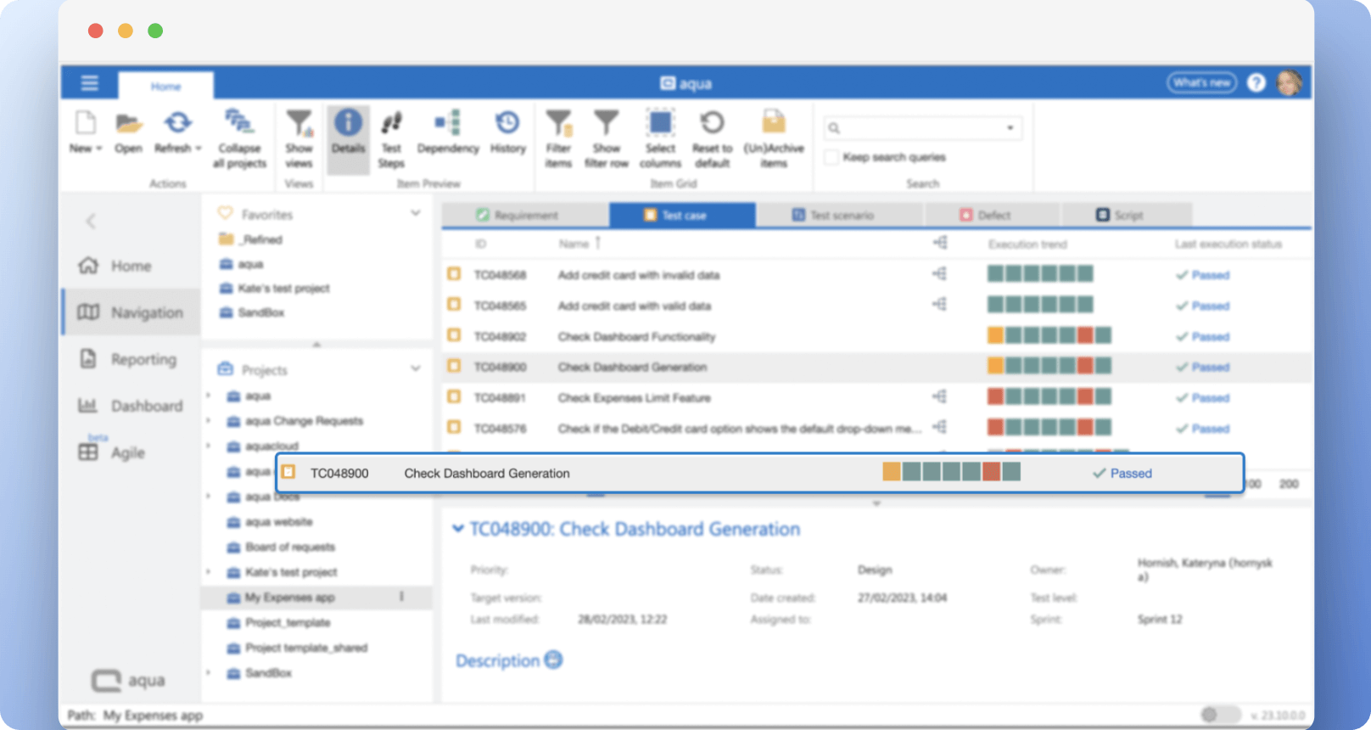This screenshot has height=730, width=1371.
Task: Show item History preview
Action: [x=507, y=123]
